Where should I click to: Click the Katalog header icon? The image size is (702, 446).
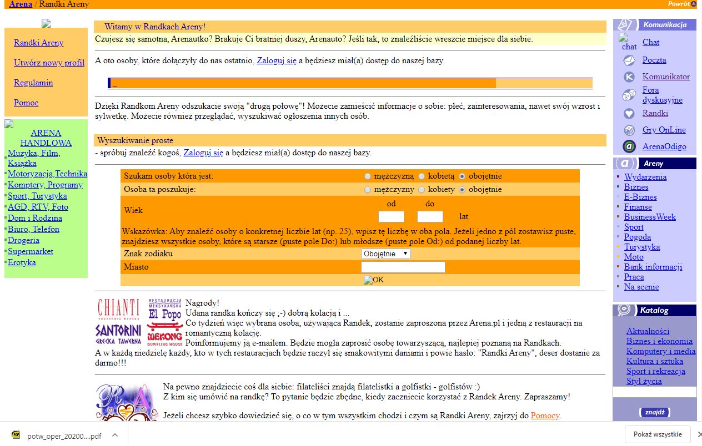coord(624,310)
